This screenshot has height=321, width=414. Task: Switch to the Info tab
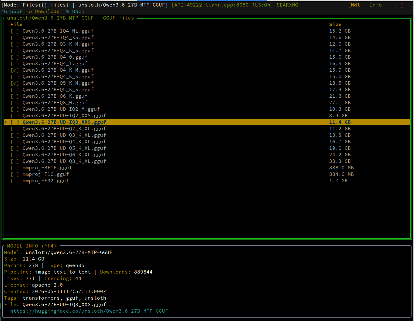click(375, 5)
